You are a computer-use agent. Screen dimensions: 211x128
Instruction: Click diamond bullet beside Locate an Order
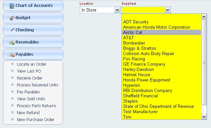tap(12, 64)
